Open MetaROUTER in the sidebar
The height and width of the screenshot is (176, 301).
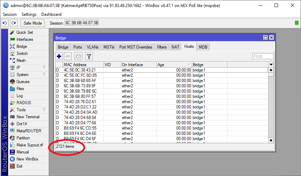point(28,131)
